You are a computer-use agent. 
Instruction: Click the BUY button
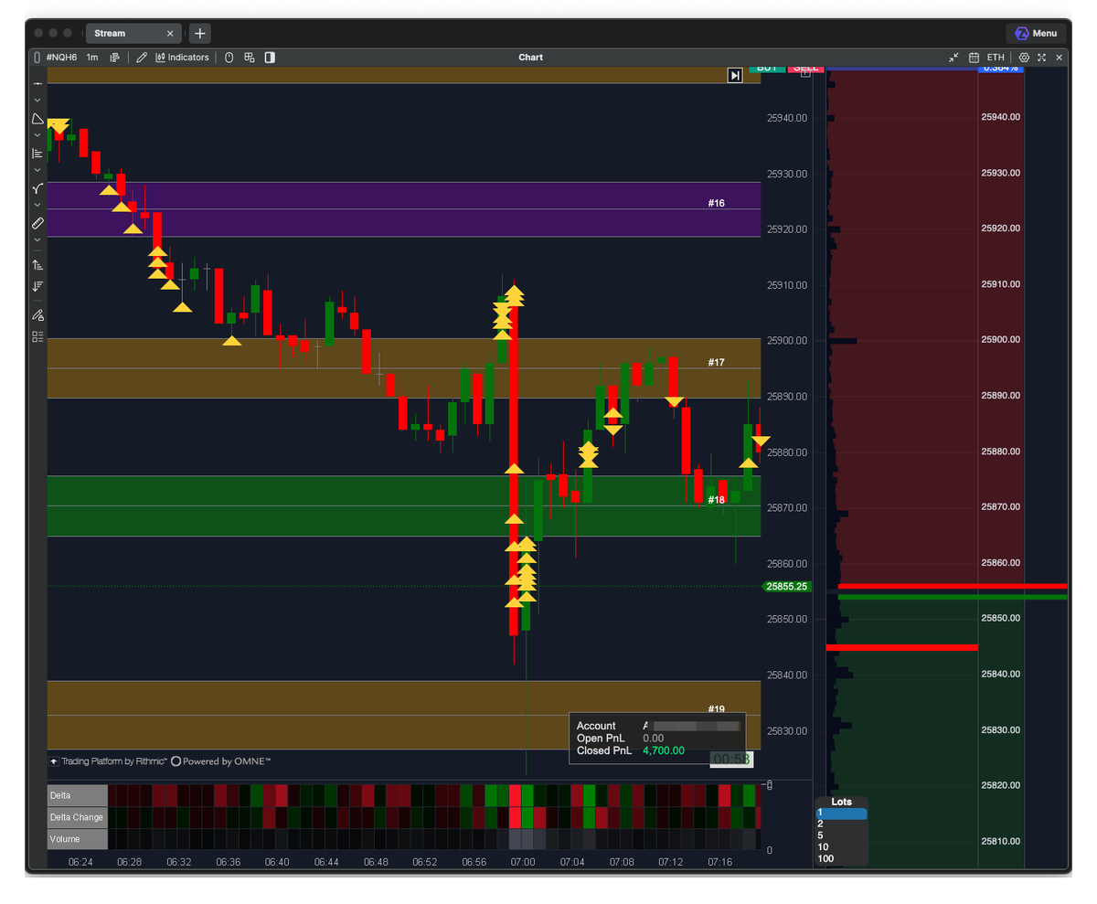tap(767, 69)
